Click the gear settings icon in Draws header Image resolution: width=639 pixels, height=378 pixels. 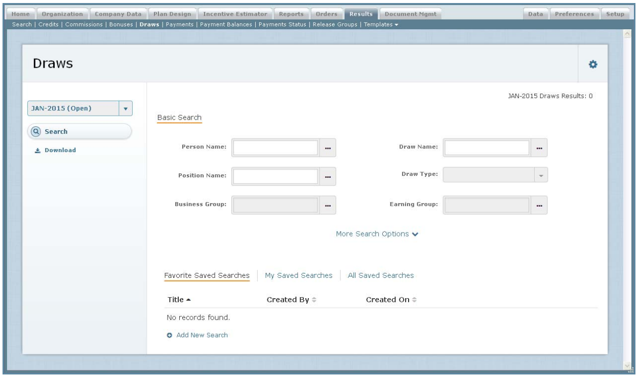(593, 64)
